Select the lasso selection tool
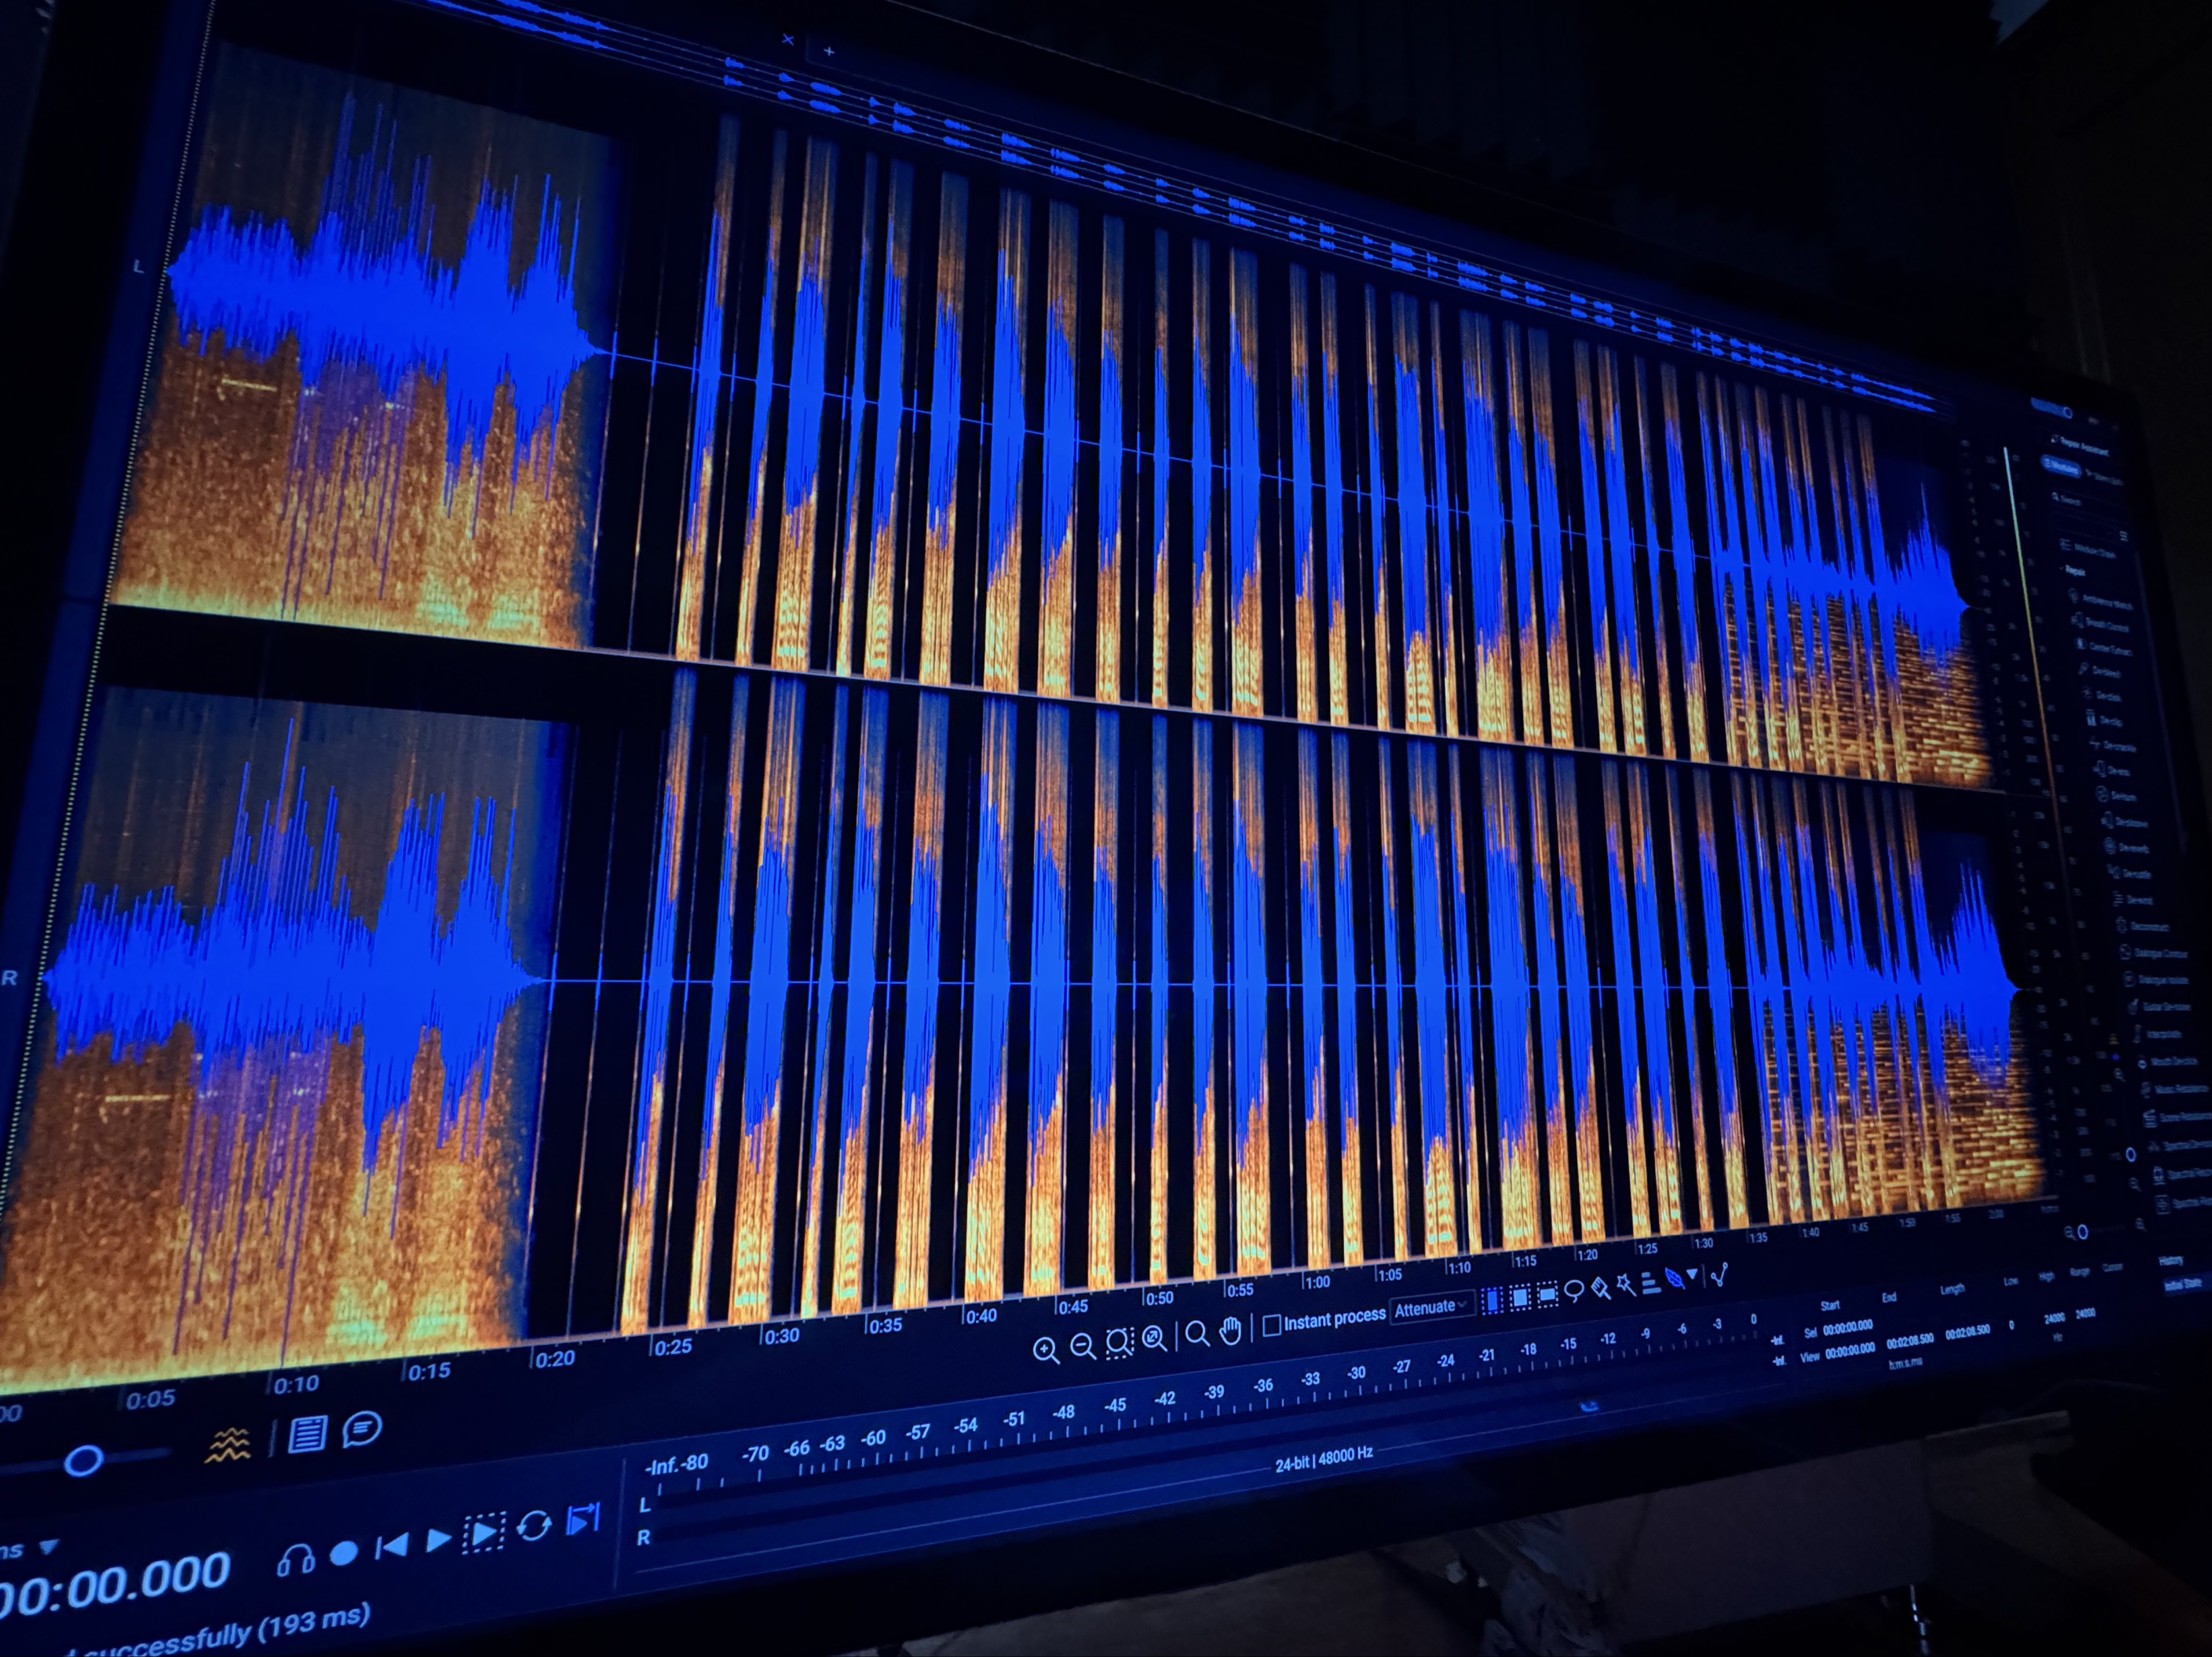 (x=1574, y=1291)
